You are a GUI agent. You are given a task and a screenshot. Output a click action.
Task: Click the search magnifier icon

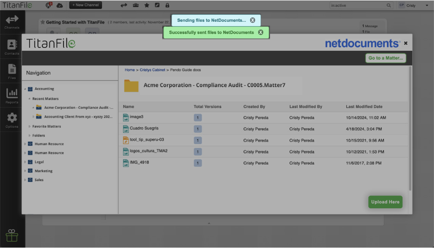pyautogui.click(x=389, y=5)
